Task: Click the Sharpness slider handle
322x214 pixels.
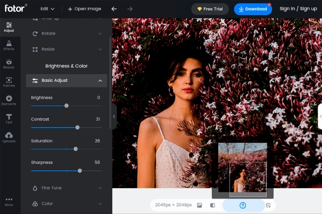Action: point(80,171)
